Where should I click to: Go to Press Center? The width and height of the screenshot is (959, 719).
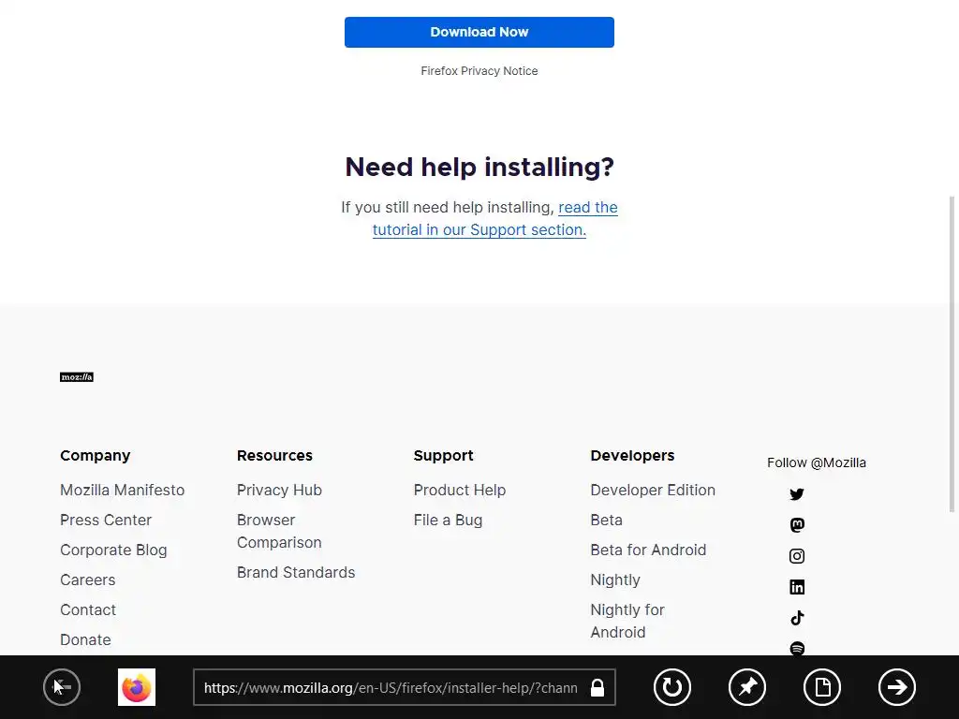(x=106, y=520)
